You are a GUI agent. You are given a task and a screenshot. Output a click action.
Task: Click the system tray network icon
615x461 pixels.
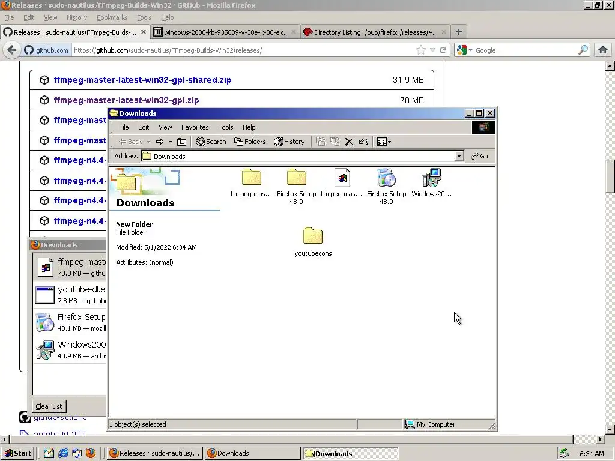[x=565, y=454]
